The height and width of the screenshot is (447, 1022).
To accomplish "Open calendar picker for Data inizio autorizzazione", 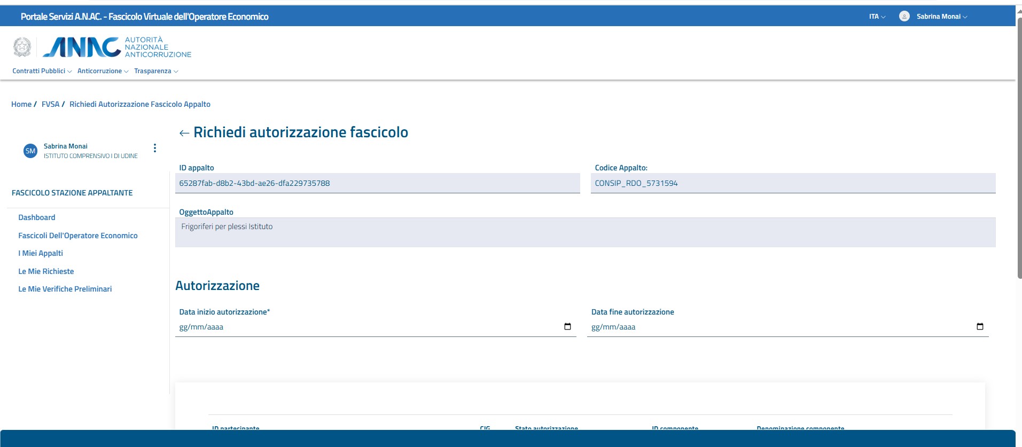I will (x=567, y=326).
